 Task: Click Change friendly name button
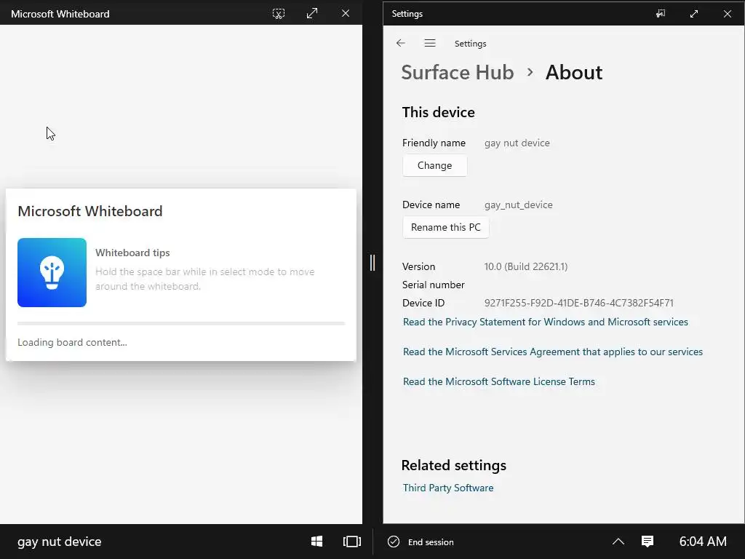435,165
